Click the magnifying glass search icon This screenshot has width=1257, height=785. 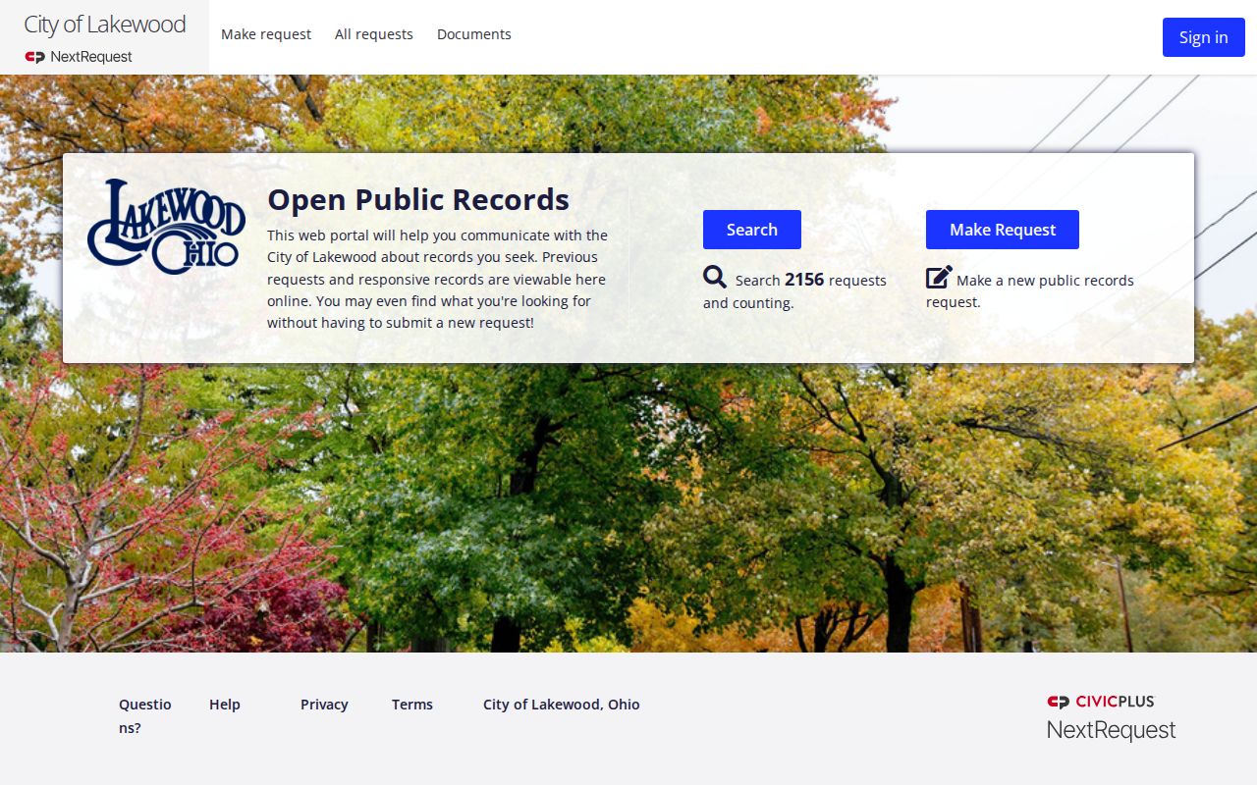click(715, 277)
